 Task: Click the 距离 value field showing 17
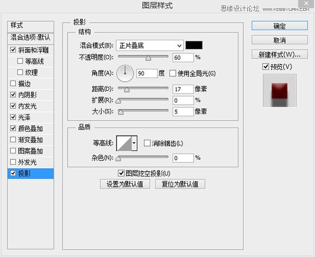tap(183, 89)
